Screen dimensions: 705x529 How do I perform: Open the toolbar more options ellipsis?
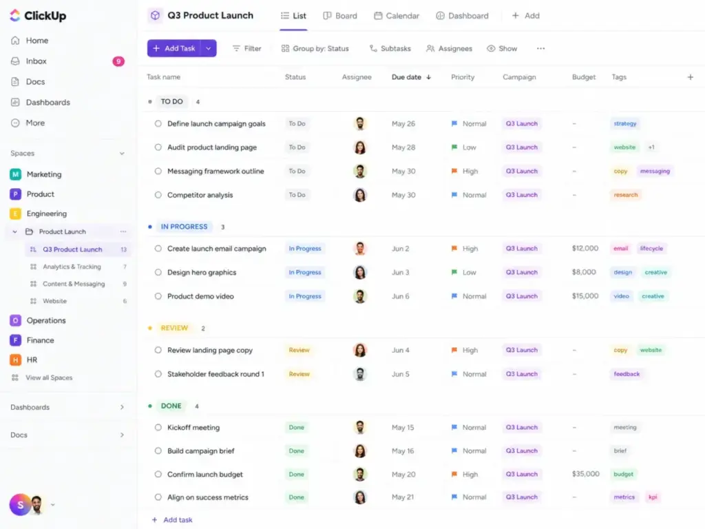click(540, 49)
